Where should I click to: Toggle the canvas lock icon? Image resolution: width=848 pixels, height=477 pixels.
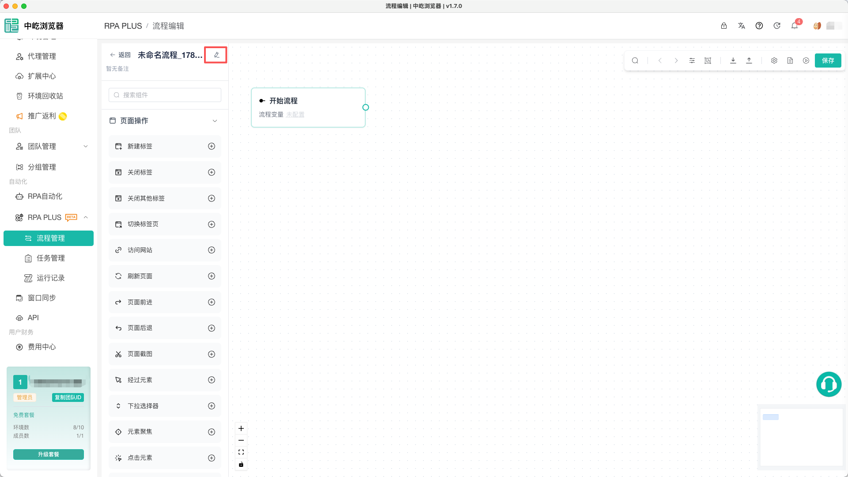[241, 464]
